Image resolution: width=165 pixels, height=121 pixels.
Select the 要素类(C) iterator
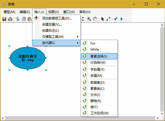(99, 89)
